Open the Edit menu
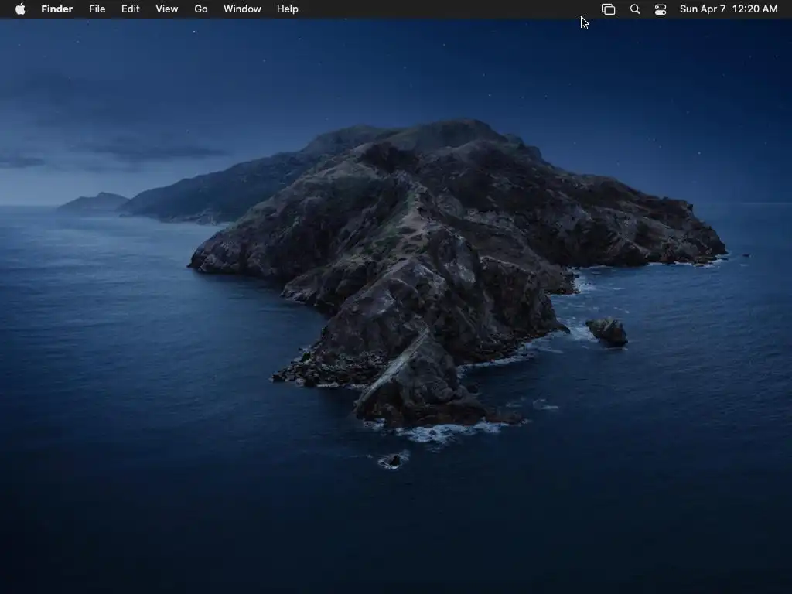Image resolution: width=792 pixels, height=594 pixels. (x=130, y=9)
